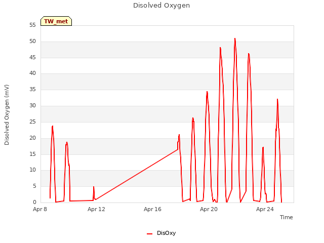The width and height of the screenshot is (324, 243).
Task: Click the y-axis label Disolved Oxygen (mV)
Action: click(7, 115)
